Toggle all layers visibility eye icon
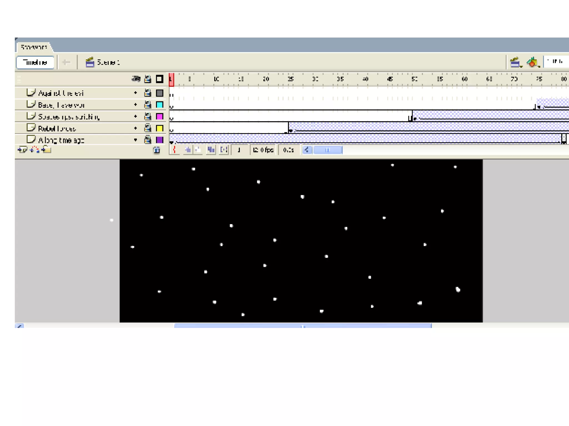Screen dimensions: 569x426 pos(136,79)
